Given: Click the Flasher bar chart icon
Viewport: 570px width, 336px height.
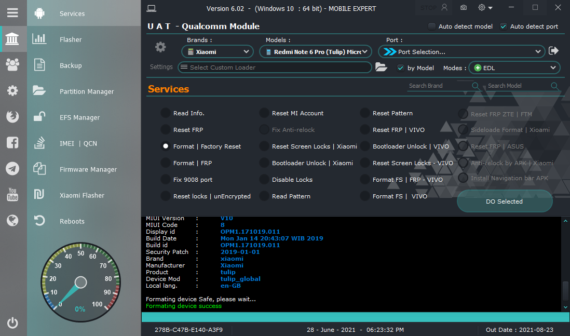Looking at the screenshot, I should click(39, 39).
